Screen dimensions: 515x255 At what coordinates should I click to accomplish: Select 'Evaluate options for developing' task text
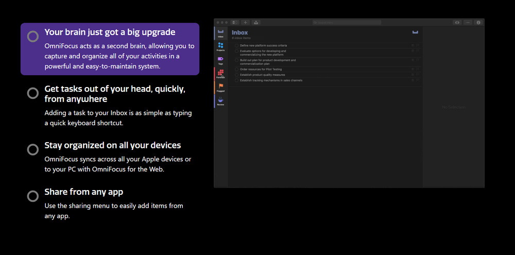tap(263, 53)
